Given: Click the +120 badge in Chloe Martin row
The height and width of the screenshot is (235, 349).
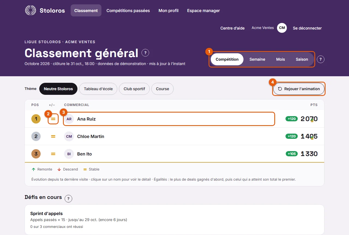Looking at the screenshot, I should point(291,136).
